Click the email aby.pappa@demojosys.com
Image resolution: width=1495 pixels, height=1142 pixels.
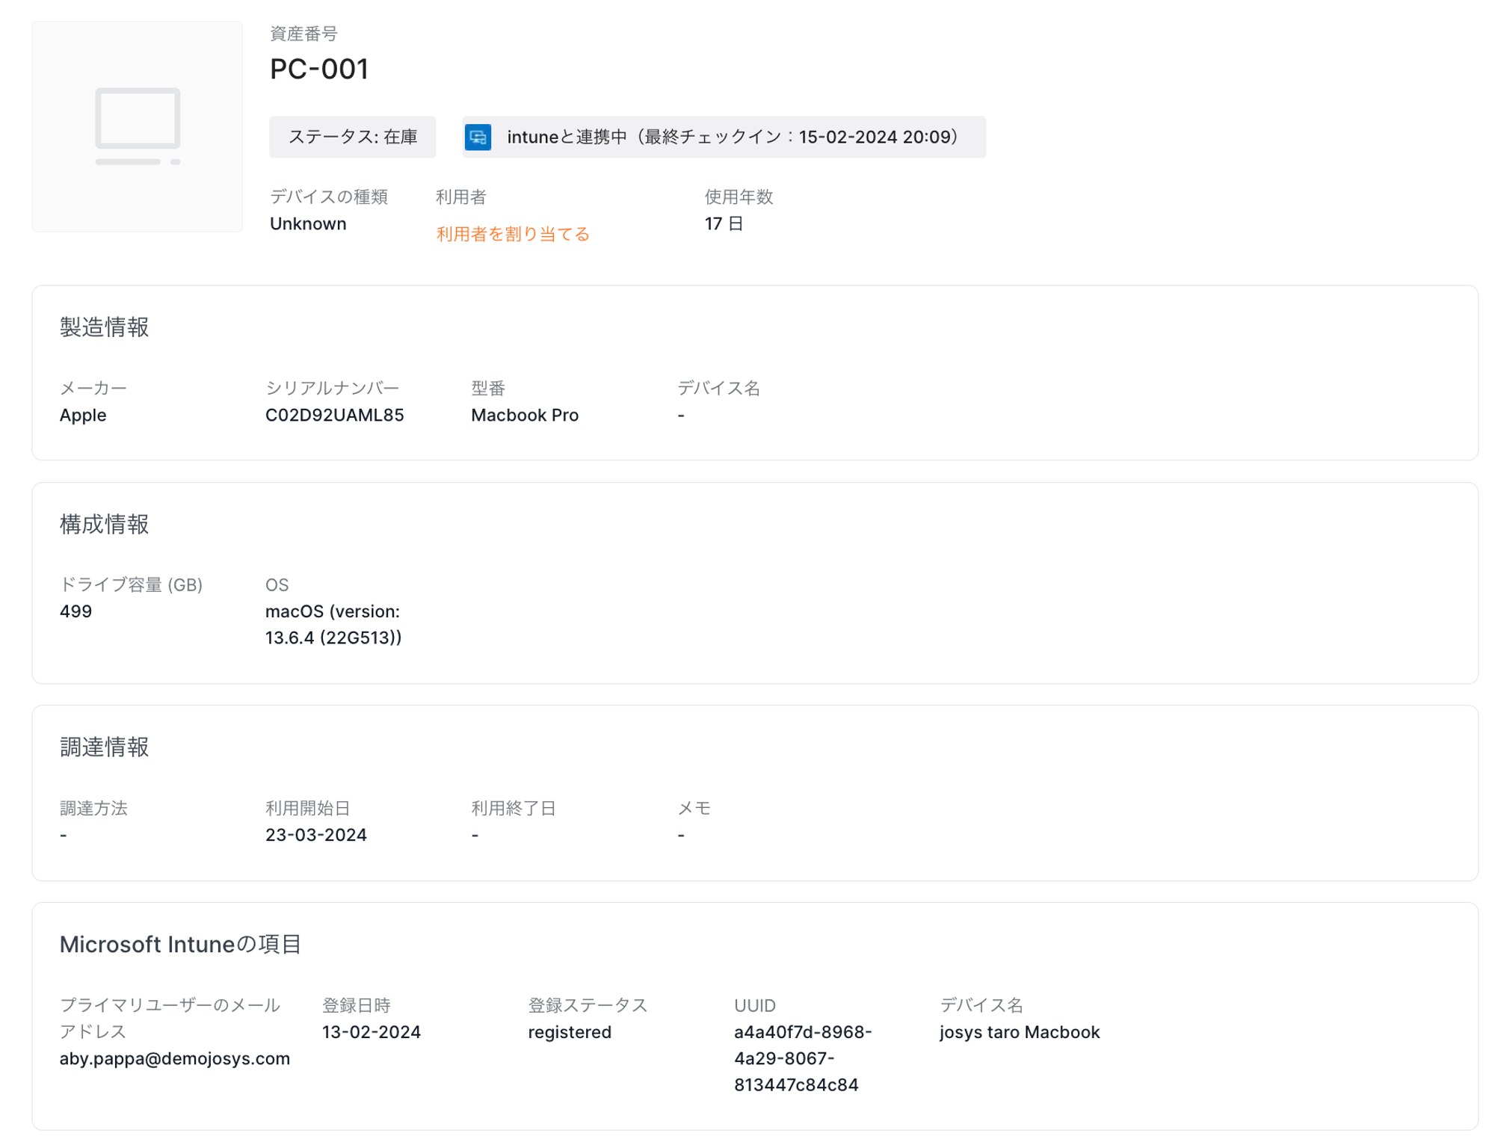[x=174, y=1058]
